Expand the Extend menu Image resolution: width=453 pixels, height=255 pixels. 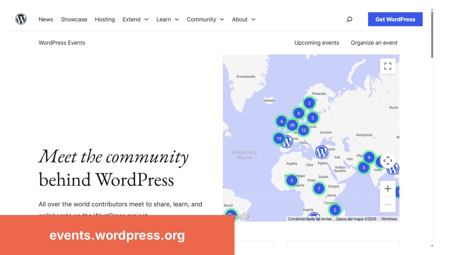click(136, 19)
